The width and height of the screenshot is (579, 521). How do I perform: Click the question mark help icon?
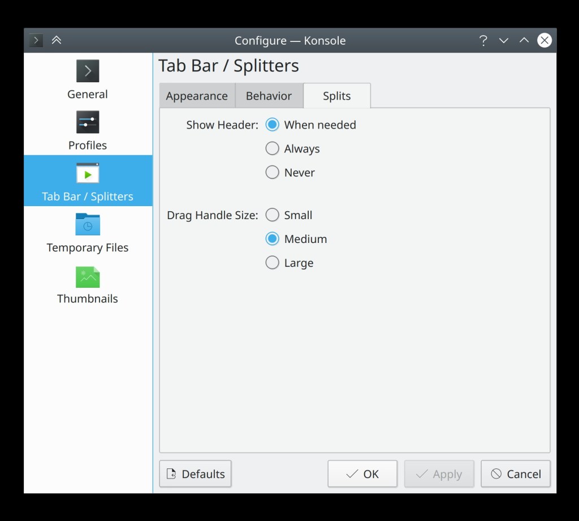click(483, 40)
